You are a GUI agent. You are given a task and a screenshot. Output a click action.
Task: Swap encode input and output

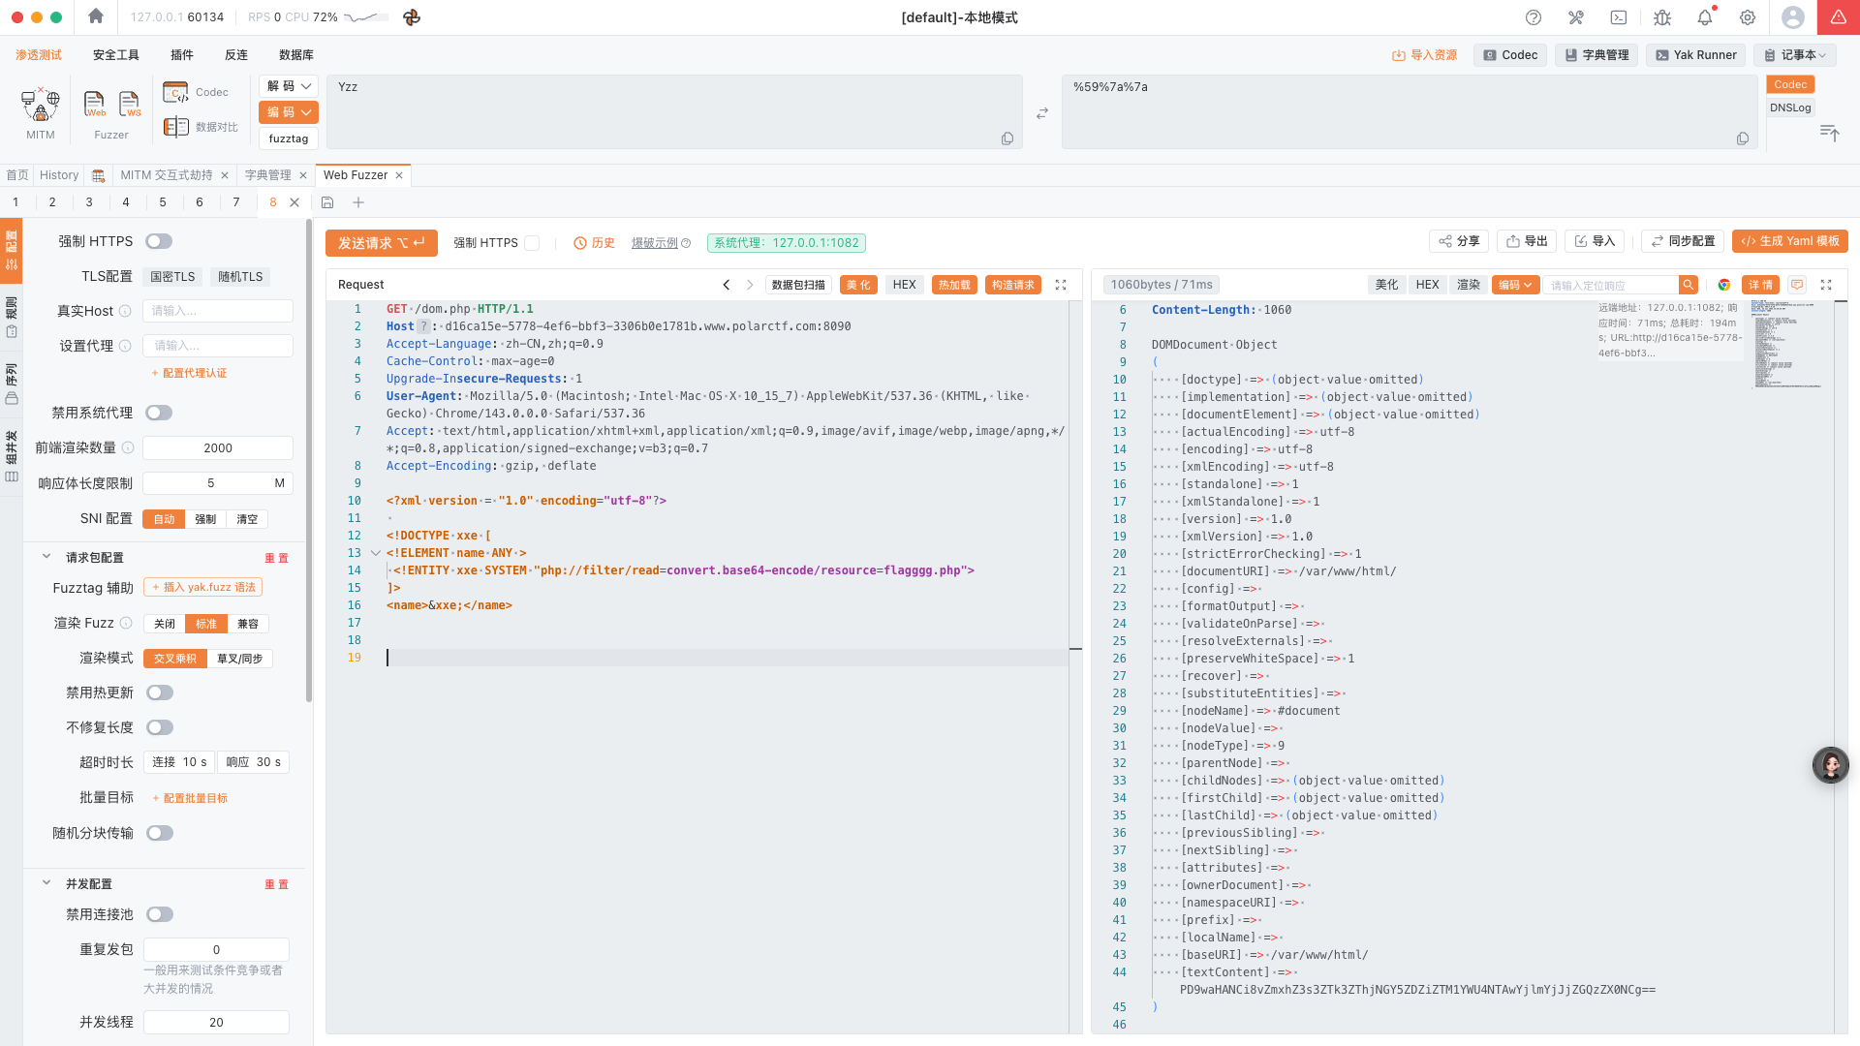click(x=1042, y=113)
